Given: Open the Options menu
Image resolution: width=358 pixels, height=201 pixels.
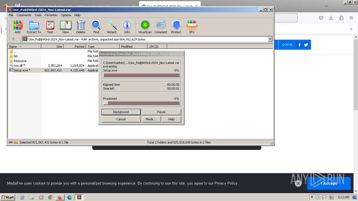Looking at the screenshot, I should 66,15.
